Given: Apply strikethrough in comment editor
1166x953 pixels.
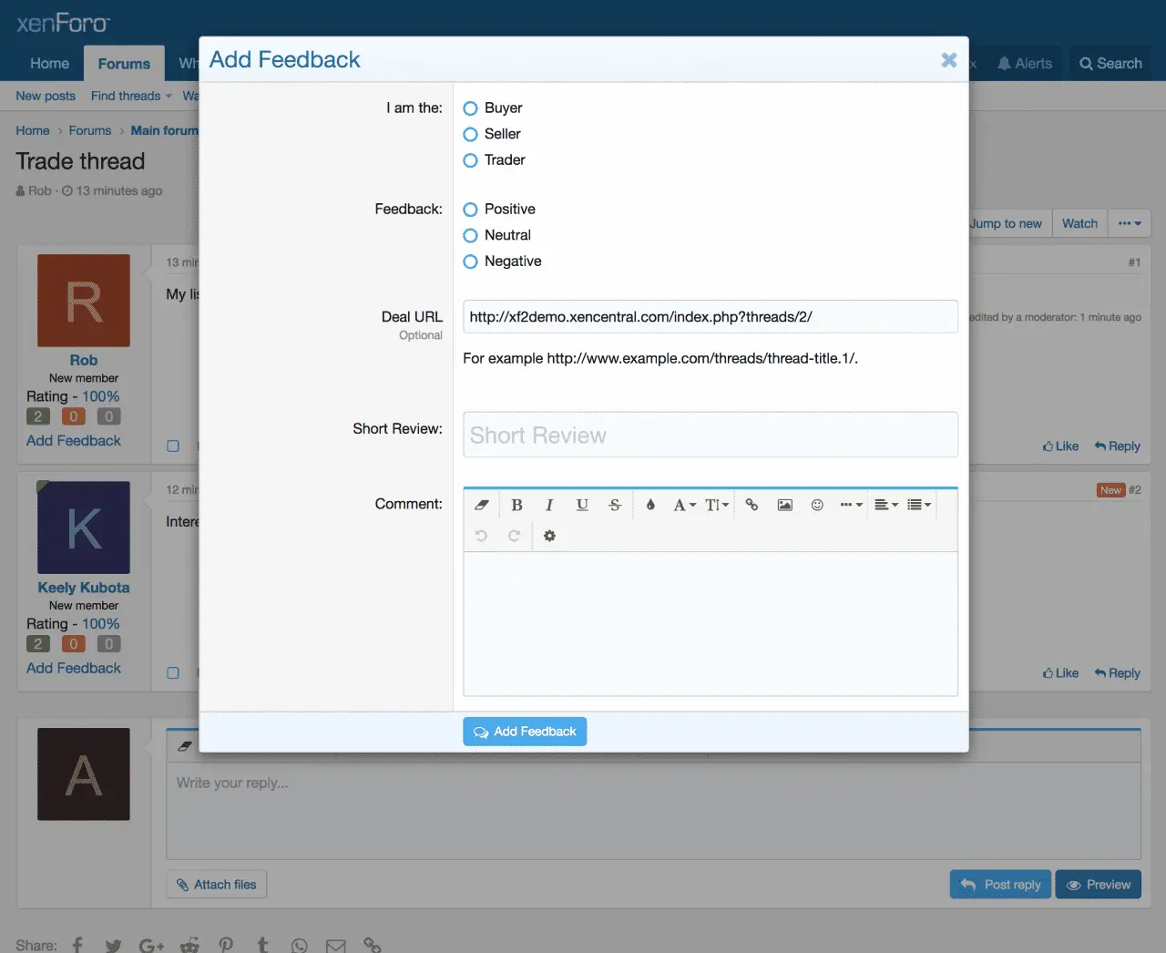Looking at the screenshot, I should tap(615, 505).
